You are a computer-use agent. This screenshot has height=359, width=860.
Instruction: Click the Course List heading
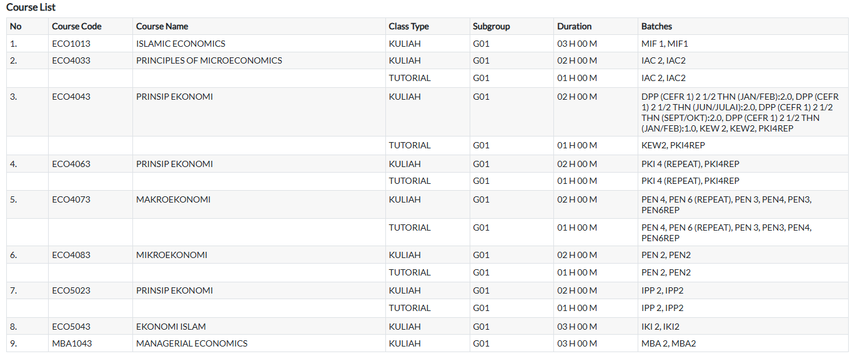[31, 7]
